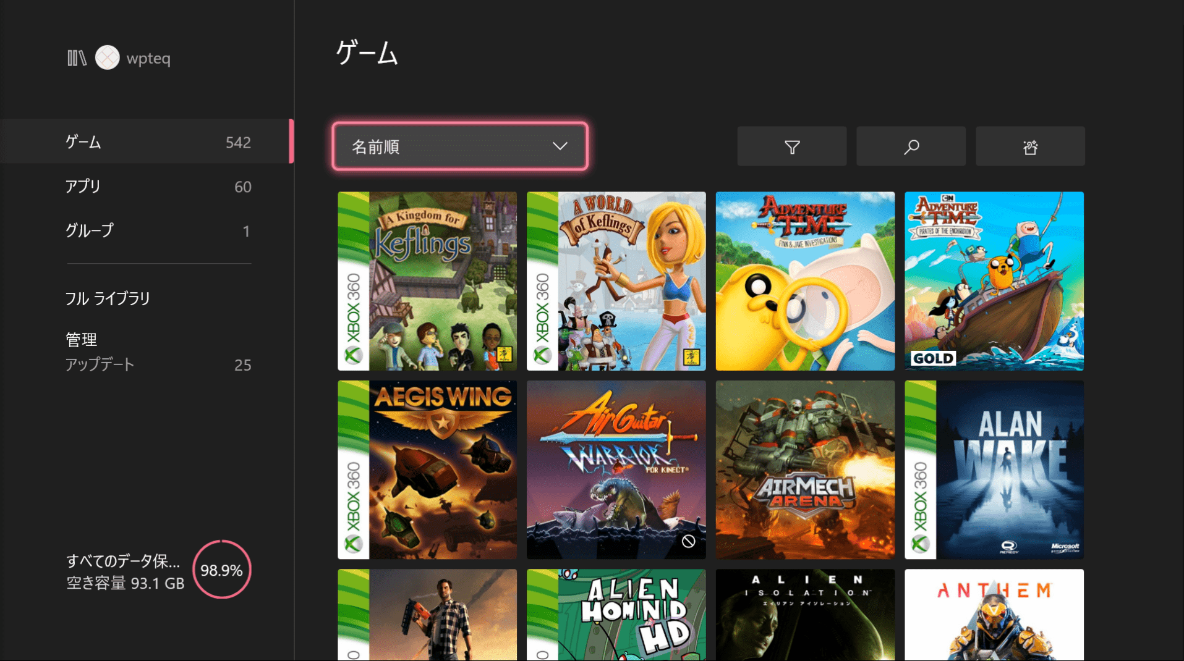1184x661 pixels.
Task: Click the 98.9% storage usage ring
Action: click(221, 570)
